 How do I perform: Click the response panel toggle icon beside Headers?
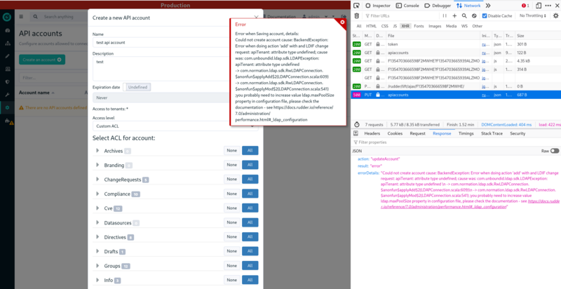[x=356, y=133]
